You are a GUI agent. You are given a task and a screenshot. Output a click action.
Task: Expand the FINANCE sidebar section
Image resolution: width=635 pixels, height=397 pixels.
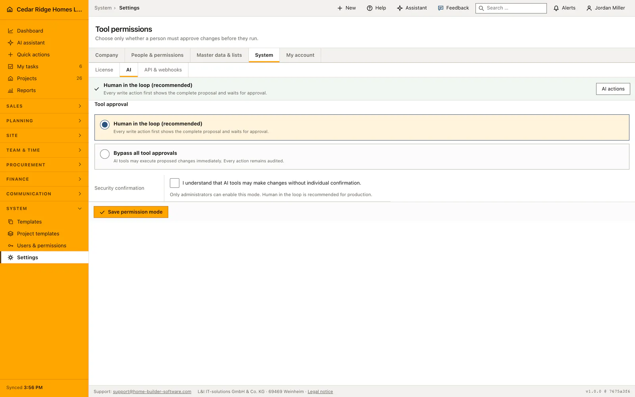[44, 179]
